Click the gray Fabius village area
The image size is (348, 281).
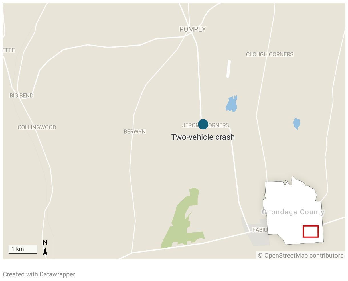pos(256,231)
